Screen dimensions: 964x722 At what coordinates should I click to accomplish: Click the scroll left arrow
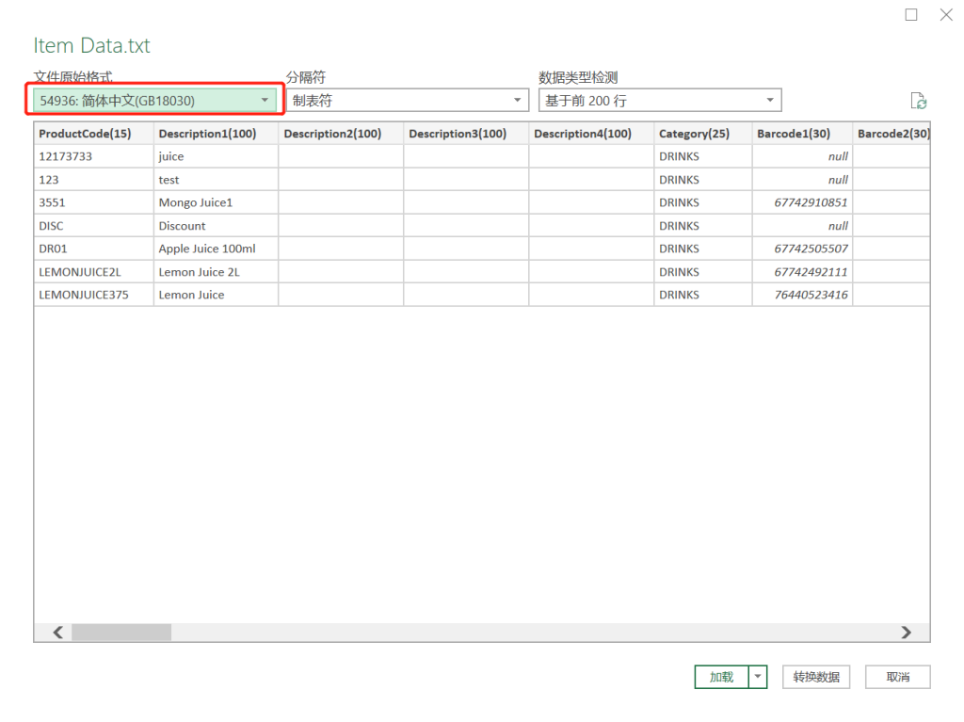pyautogui.click(x=57, y=633)
